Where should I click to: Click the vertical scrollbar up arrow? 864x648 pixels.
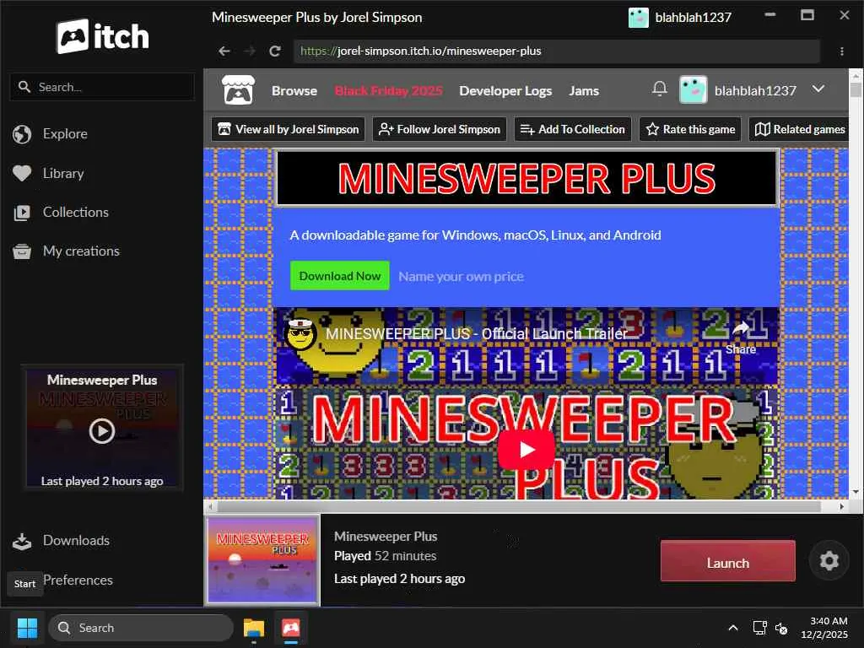click(x=856, y=75)
